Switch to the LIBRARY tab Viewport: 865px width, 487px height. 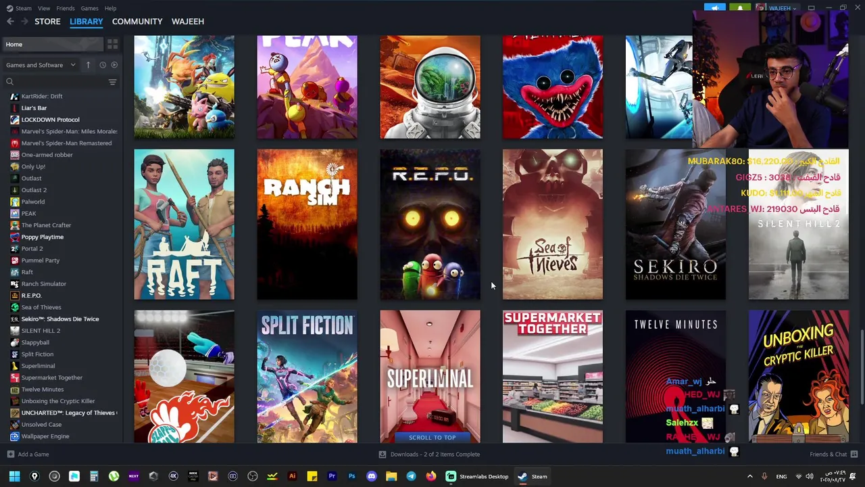point(86,22)
